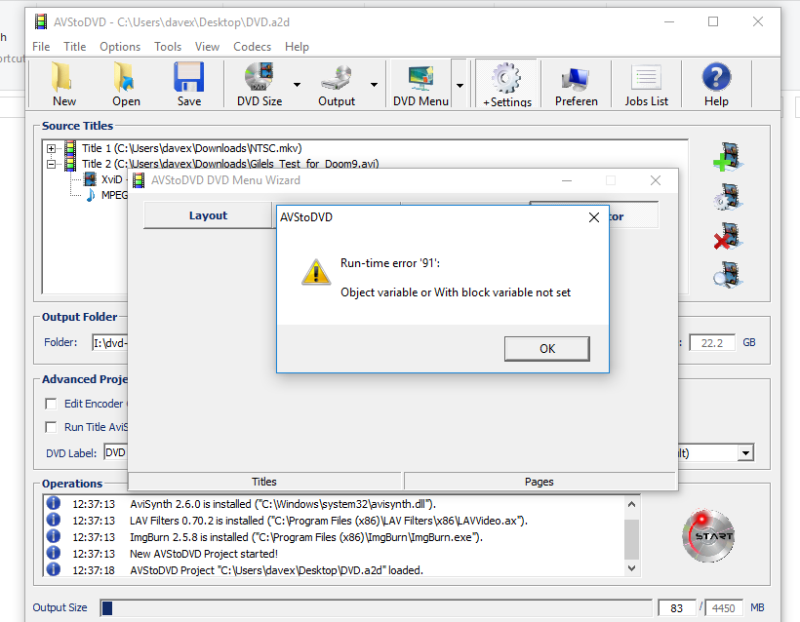The image size is (800, 622).
Task: Select the 'LAV Filters 0.70.2 is installed' log line
Action: pyautogui.click(x=329, y=521)
